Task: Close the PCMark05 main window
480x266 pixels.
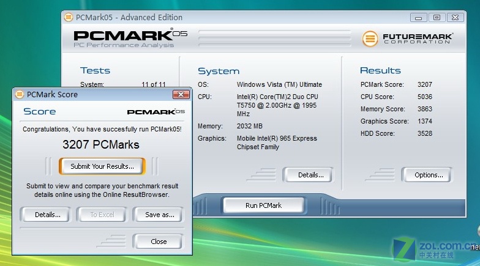Action: (456, 17)
